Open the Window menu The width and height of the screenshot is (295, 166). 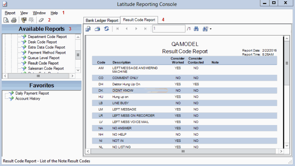point(39,13)
